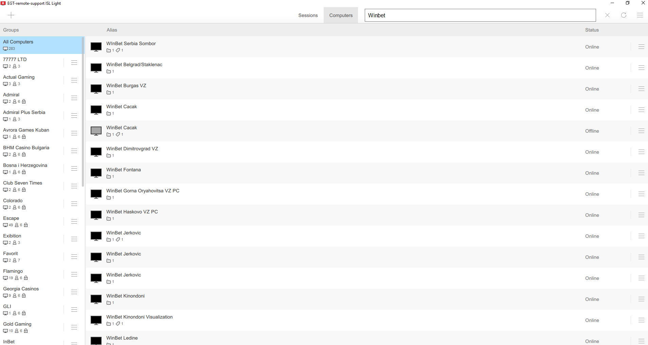Clear the Winbet search text
This screenshot has width=648, height=345.
(607, 15)
